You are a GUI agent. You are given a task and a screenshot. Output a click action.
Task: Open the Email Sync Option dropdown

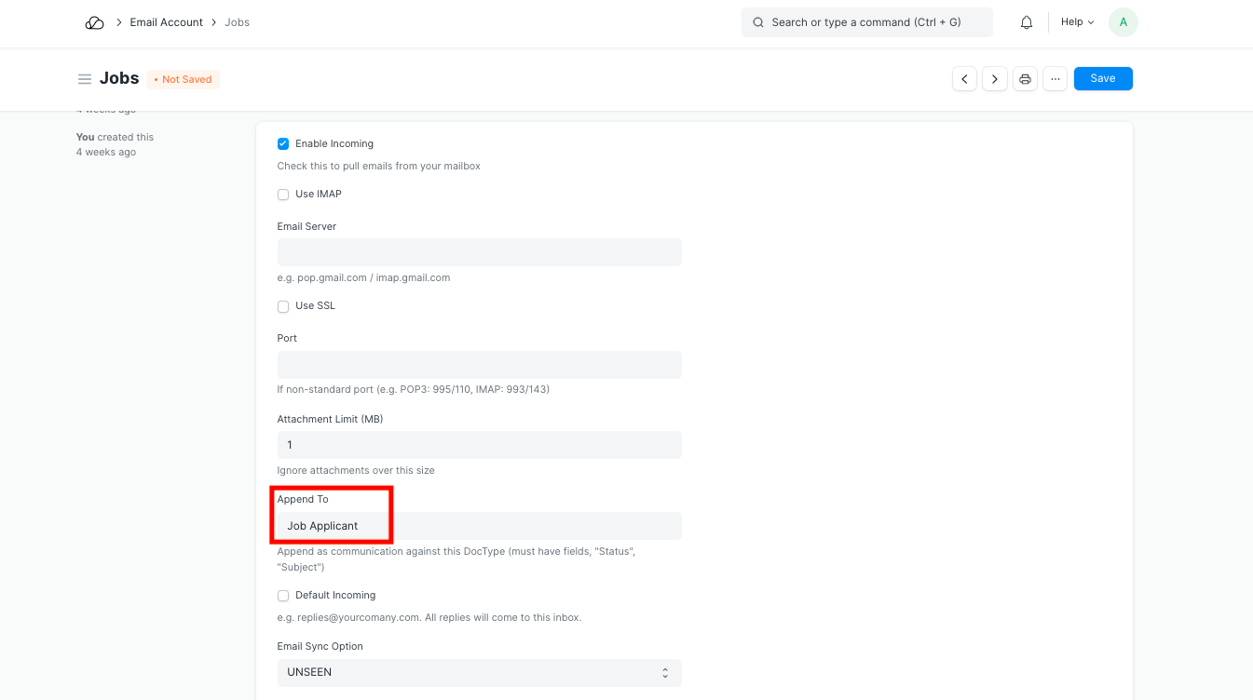479,672
